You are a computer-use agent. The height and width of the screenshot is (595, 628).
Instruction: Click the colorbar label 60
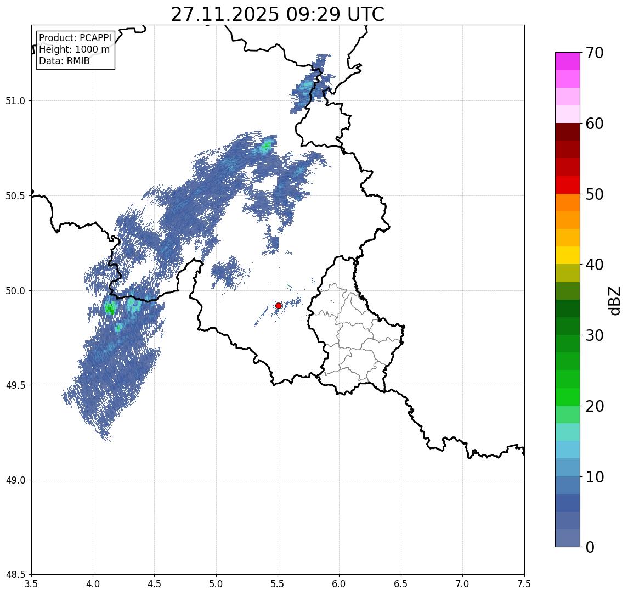point(595,124)
